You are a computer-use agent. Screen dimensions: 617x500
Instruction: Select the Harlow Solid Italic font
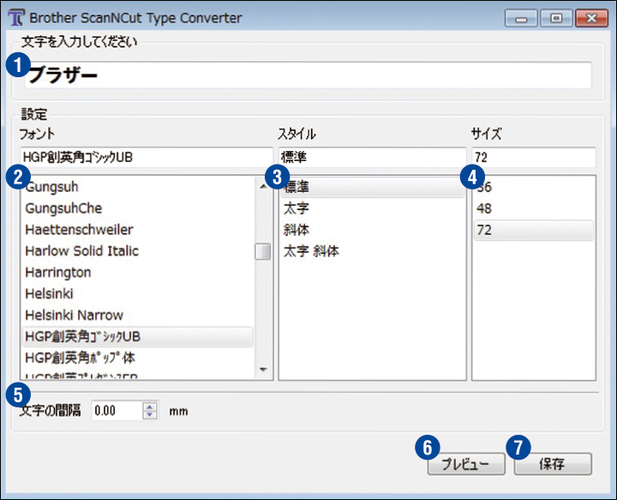point(137,250)
